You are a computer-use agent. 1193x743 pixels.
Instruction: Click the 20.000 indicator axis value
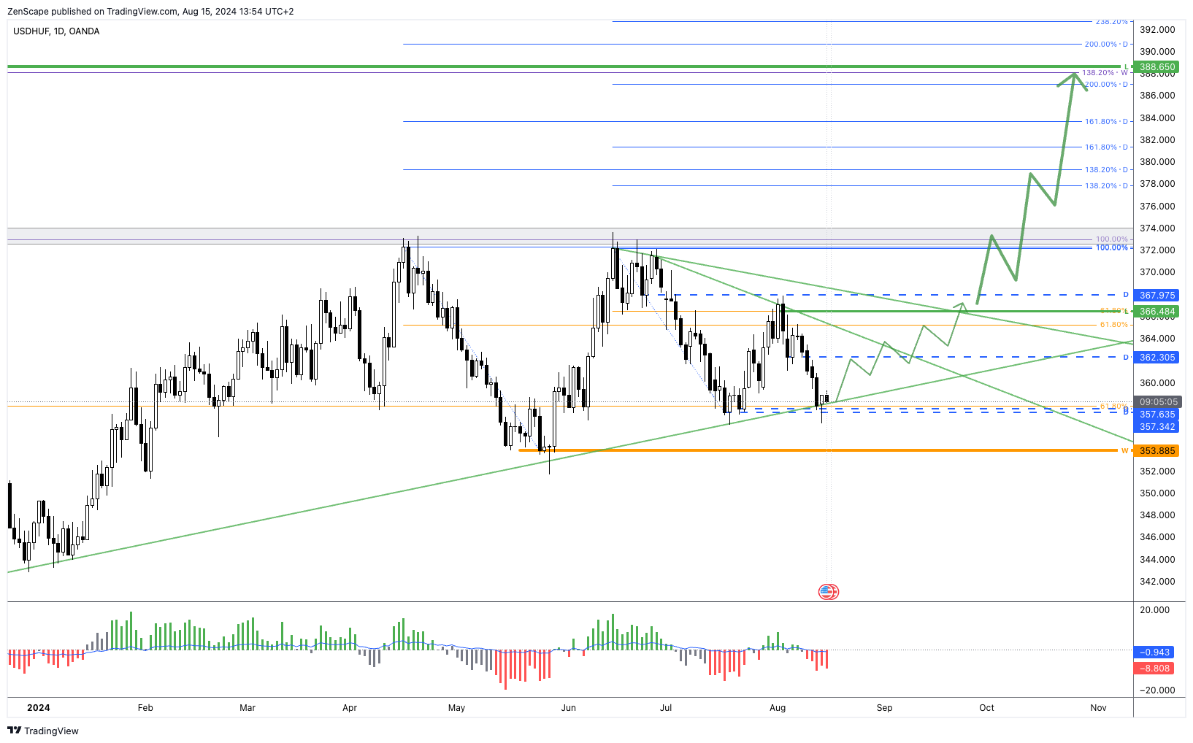click(x=1154, y=610)
